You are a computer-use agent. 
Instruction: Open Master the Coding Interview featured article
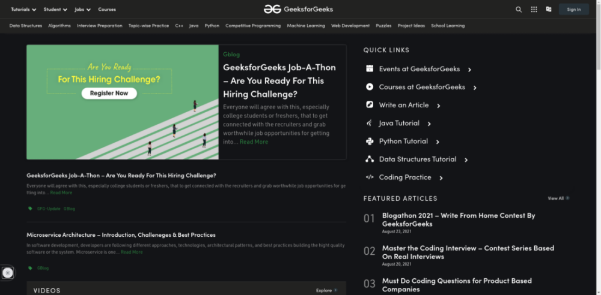pyautogui.click(x=468, y=252)
